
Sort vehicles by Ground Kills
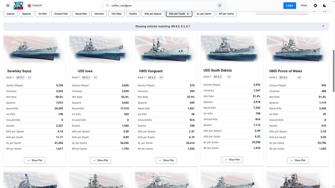point(61,14)
